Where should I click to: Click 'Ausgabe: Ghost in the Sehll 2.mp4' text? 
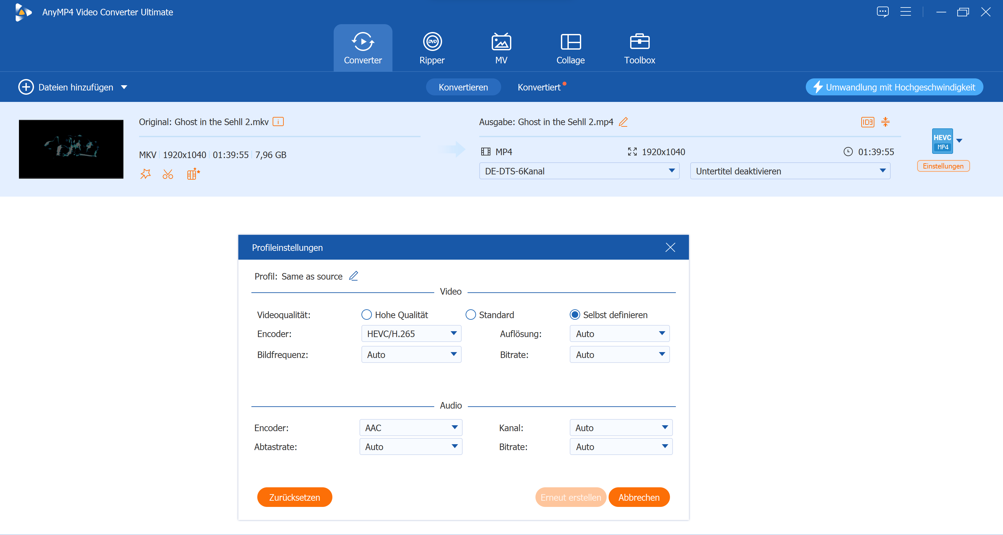(546, 122)
